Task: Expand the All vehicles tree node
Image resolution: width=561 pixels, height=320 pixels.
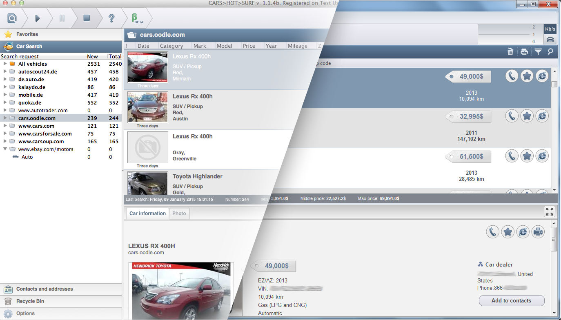Action: (x=5, y=64)
